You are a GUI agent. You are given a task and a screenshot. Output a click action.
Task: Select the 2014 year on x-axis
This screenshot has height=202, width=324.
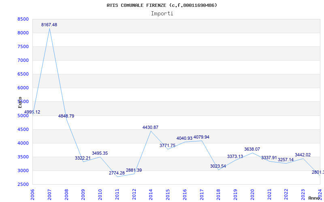[151, 194]
